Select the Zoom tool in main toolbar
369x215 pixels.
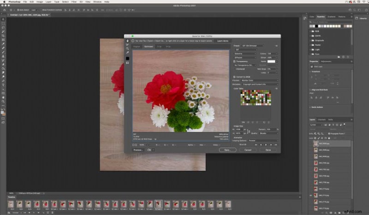(3, 102)
